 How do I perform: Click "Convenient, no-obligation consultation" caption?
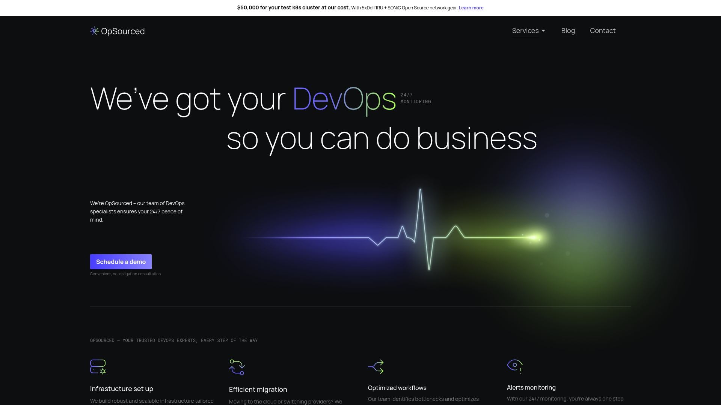pos(125,274)
